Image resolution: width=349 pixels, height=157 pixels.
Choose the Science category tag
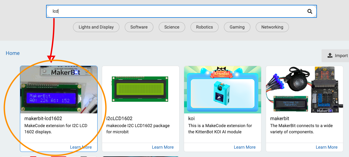coord(172,27)
